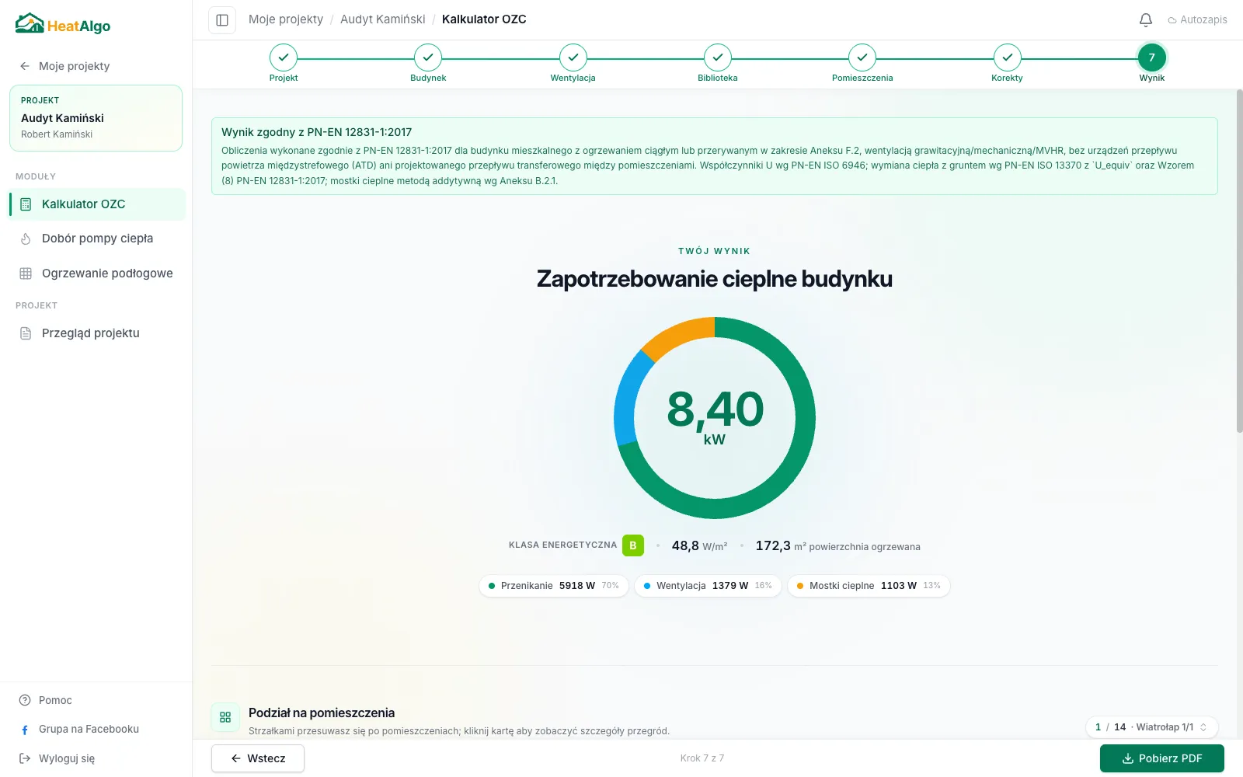Open Przegląd projektu page
Screen dimensions: 1243x777
coord(97,333)
